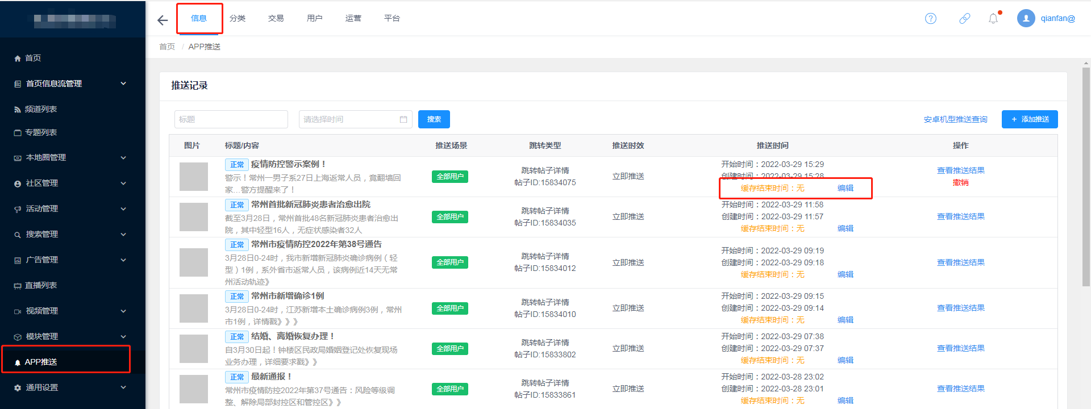The width and height of the screenshot is (1091, 409).
Task: Click the page vertical scrollbar
Action: 1086,176
